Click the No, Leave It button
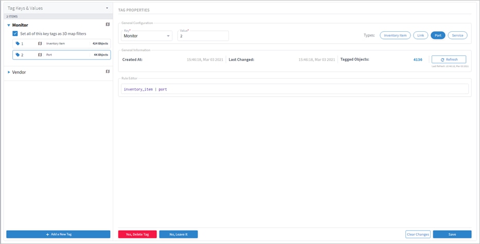Viewport: 480px width, 244px height. point(179,234)
